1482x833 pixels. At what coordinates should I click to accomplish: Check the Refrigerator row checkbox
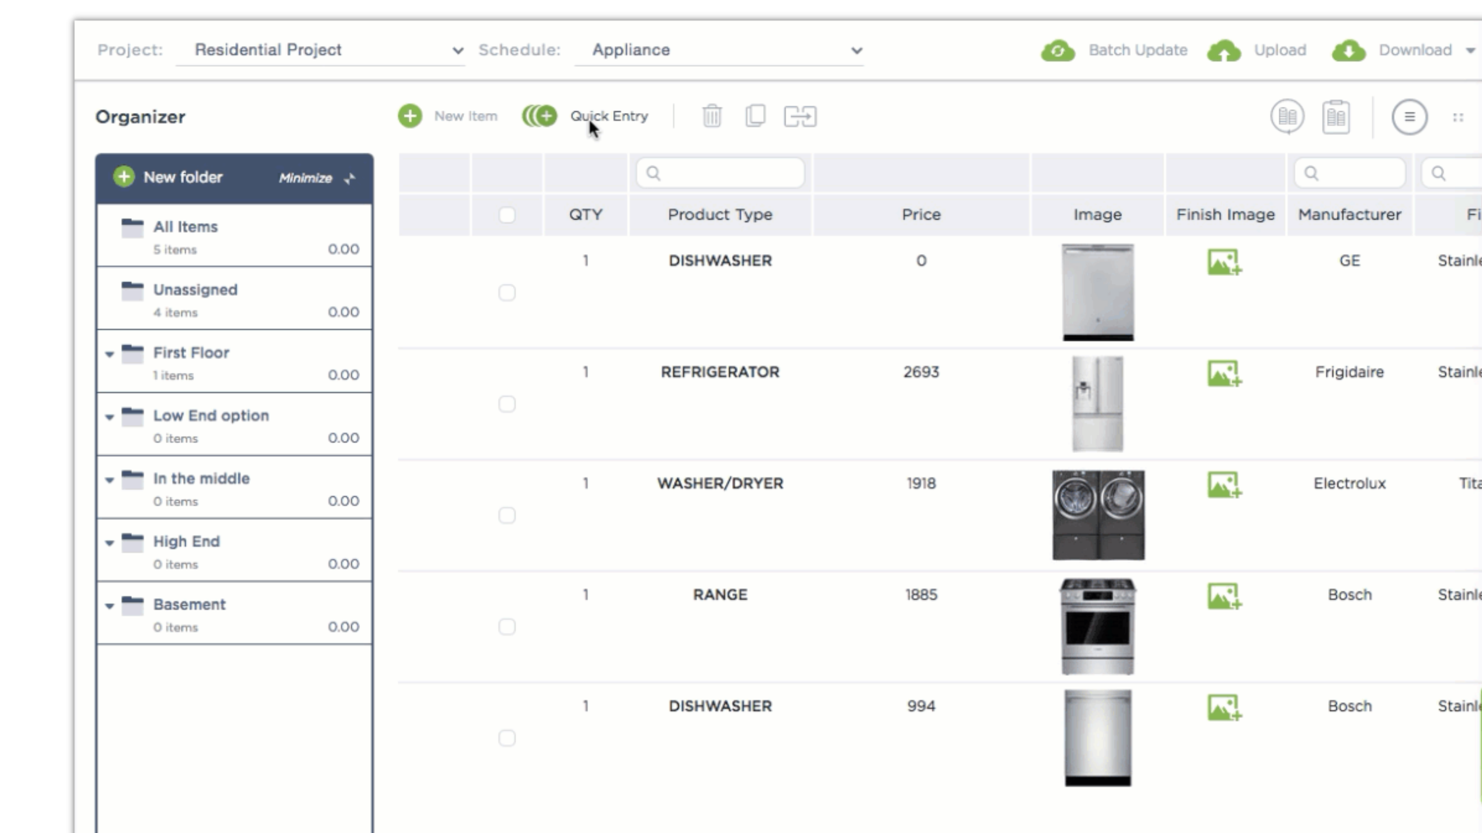(x=507, y=404)
